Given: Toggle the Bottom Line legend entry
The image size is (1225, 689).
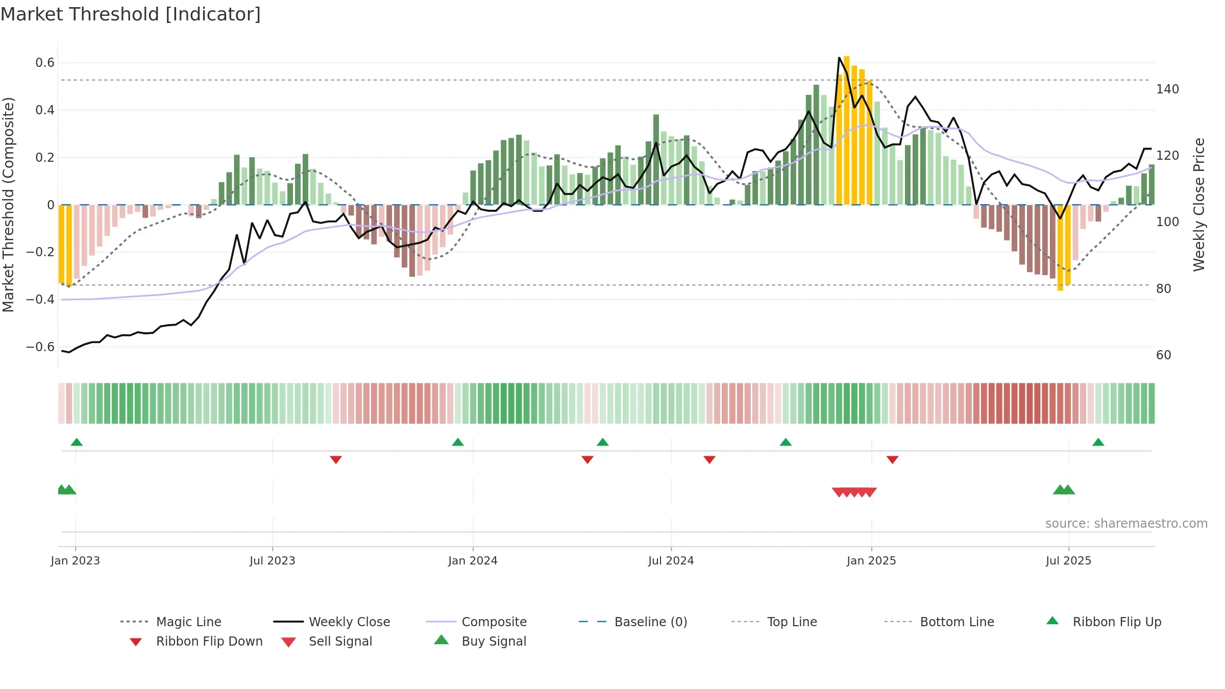Looking at the screenshot, I should point(939,622).
